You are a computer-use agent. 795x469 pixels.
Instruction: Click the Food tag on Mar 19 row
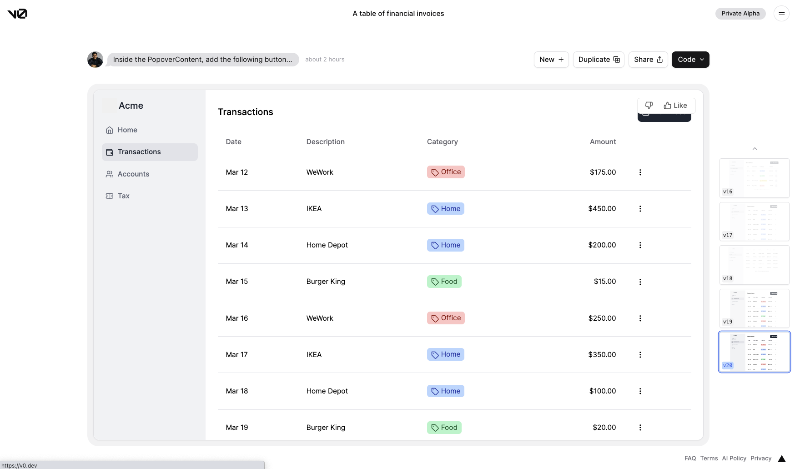point(444,428)
